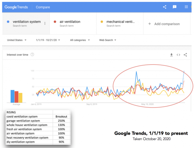This screenshot has height=148, width=194.
Task: Click the Add comparison button
Action: 167,24
